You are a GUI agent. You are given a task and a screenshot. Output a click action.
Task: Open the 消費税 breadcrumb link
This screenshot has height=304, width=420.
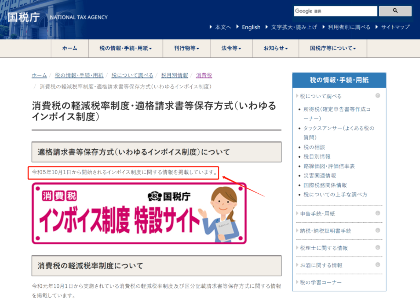click(203, 75)
